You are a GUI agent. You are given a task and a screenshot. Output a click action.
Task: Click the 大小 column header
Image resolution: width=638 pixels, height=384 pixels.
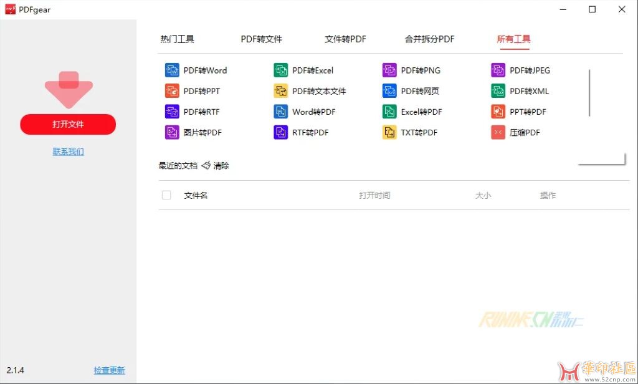483,196
